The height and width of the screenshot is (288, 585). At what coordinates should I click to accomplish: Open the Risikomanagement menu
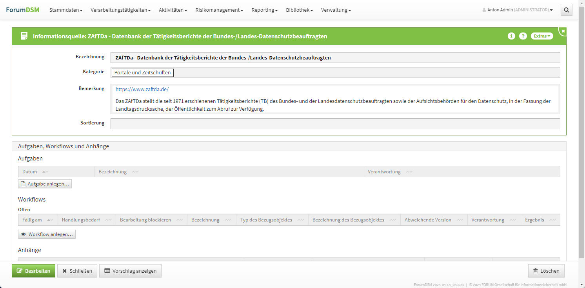pyautogui.click(x=219, y=10)
